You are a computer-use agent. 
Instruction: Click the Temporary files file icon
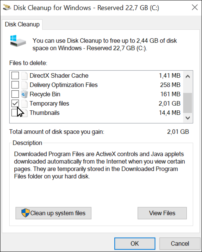point(25,104)
